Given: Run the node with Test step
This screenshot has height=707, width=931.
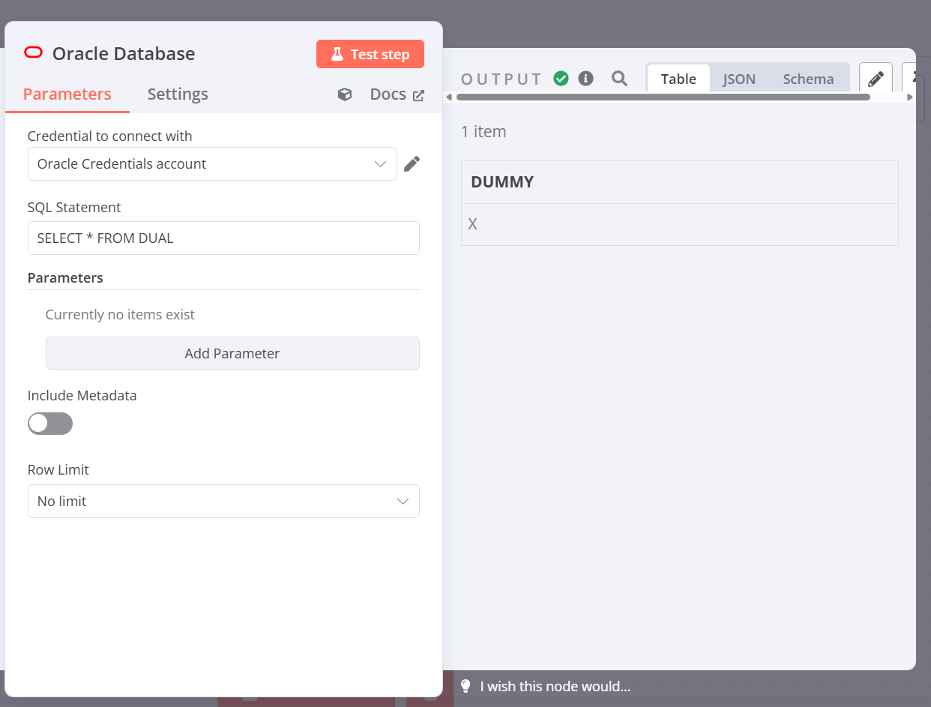Looking at the screenshot, I should click(x=370, y=54).
